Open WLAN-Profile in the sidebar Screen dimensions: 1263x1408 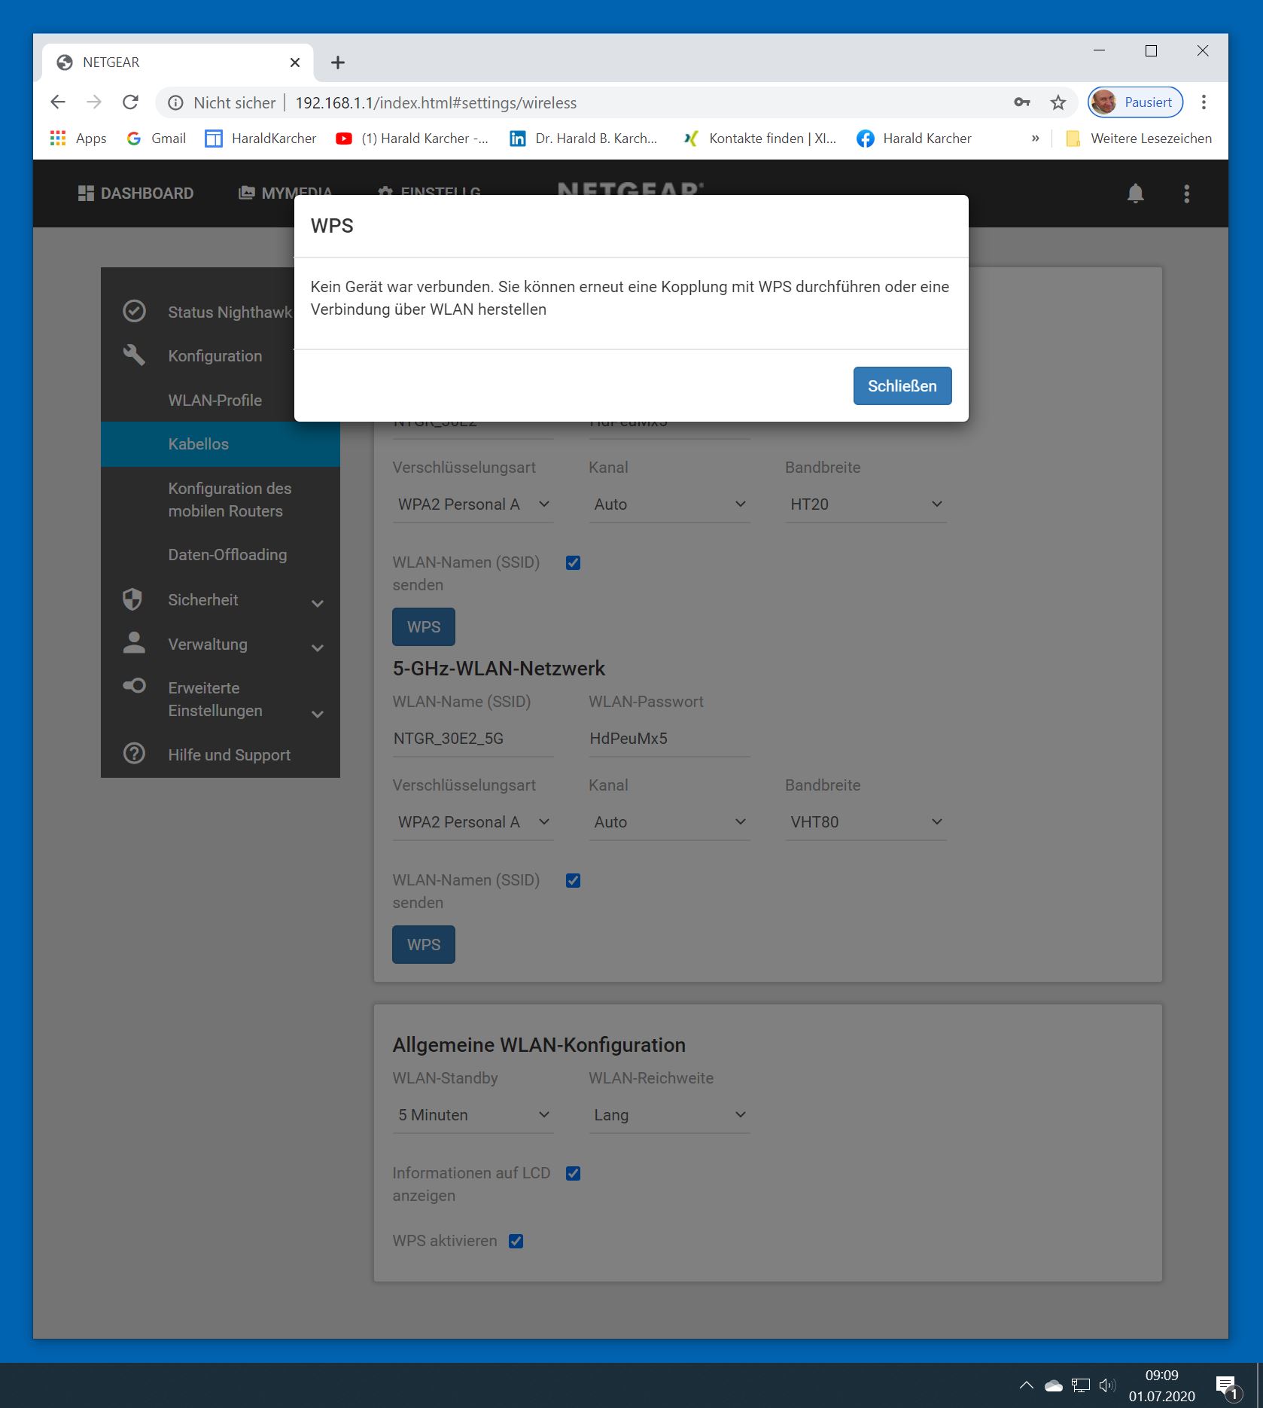point(215,400)
